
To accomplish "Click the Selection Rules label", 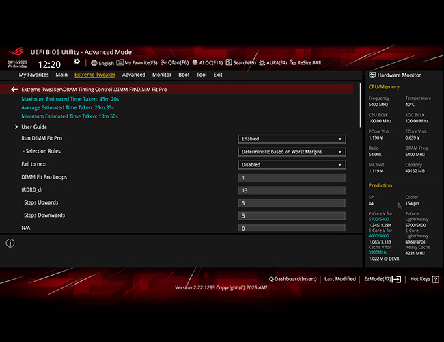I will [x=42, y=151].
